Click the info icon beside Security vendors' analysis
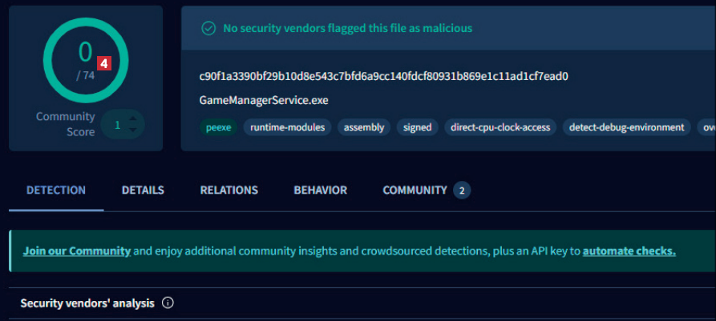The height and width of the screenshot is (321, 716). [168, 303]
